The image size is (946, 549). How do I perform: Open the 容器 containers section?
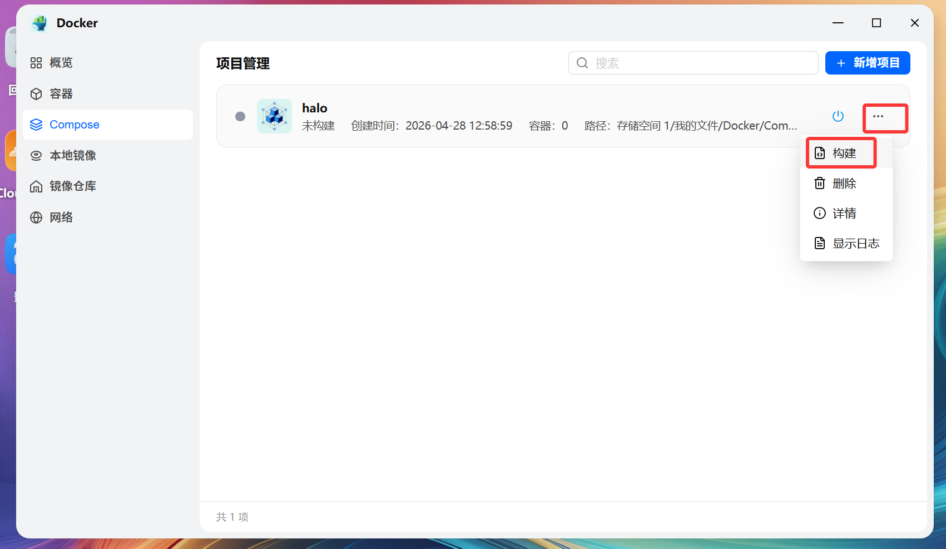tap(60, 94)
